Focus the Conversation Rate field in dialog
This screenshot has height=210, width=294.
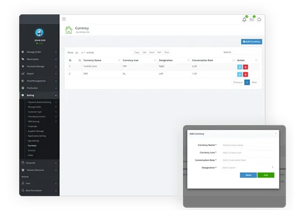(247, 160)
